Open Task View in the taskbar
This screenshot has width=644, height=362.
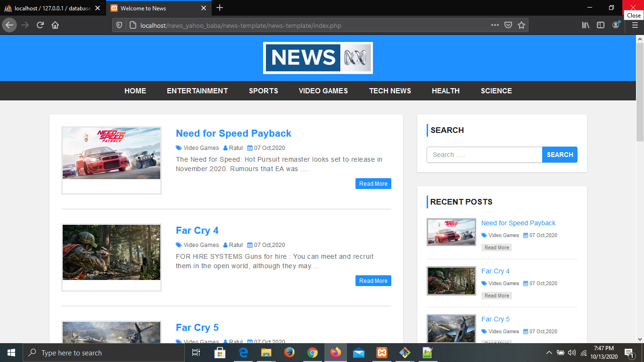(x=197, y=353)
